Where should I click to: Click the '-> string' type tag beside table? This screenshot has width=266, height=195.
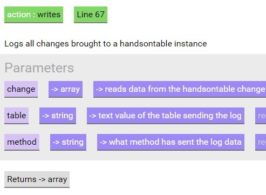pos(58,116)
